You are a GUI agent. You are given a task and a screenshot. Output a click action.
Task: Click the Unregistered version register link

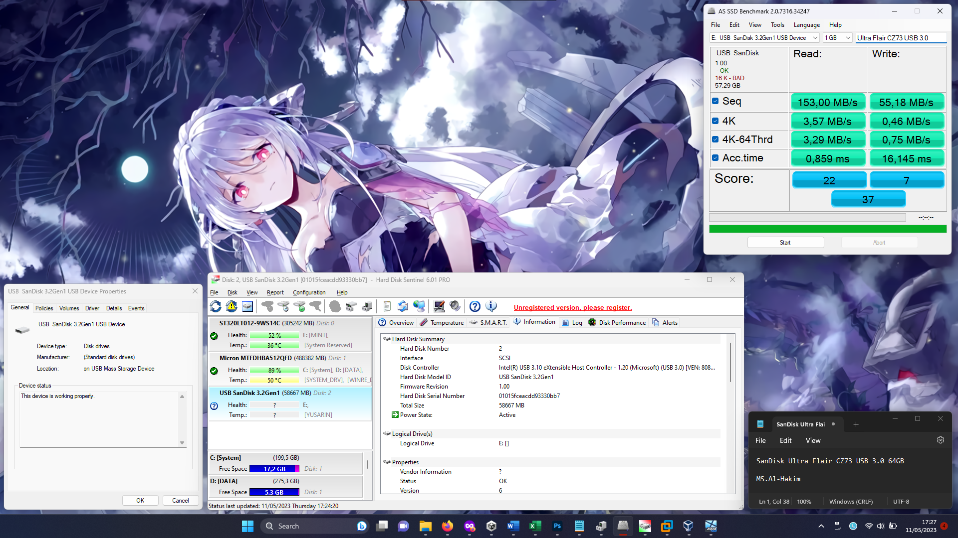pos(573,308)
